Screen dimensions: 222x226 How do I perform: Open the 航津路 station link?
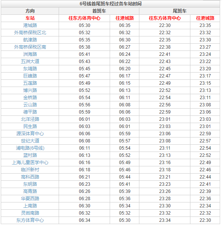coord(30,40)
